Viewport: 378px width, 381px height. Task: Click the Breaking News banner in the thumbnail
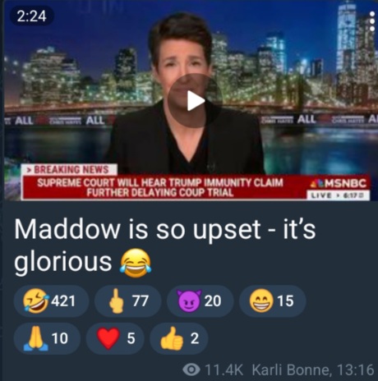(x=71, y=170)
